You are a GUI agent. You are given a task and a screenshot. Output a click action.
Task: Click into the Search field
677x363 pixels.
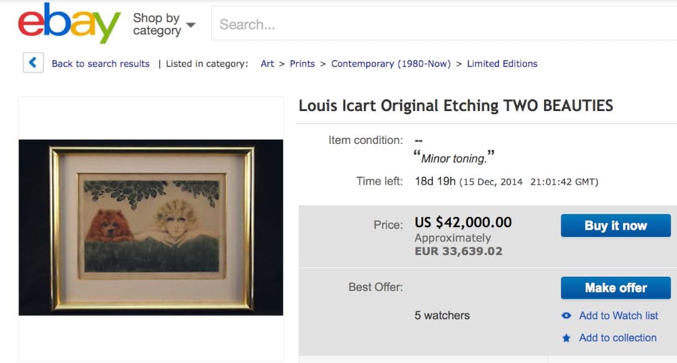tap(435, 25)
